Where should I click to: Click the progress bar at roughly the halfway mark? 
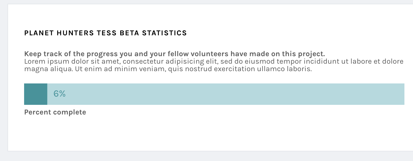click(x=214, y=94)
